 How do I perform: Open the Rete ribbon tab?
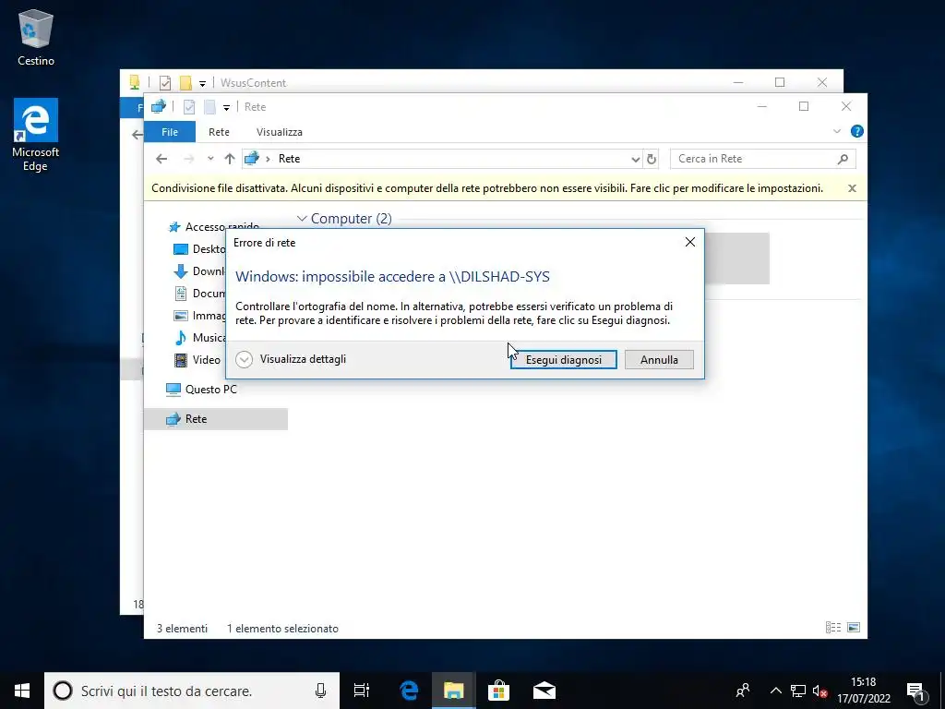tap(219, 132)
